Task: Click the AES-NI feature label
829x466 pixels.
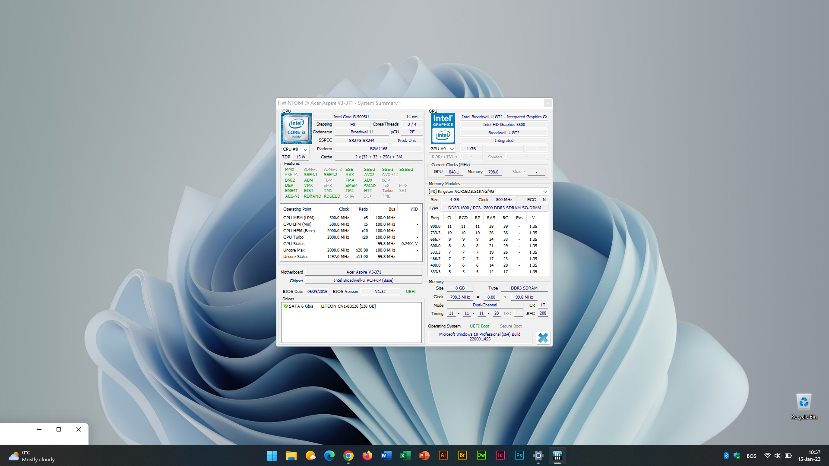Action: coord(292,196)
